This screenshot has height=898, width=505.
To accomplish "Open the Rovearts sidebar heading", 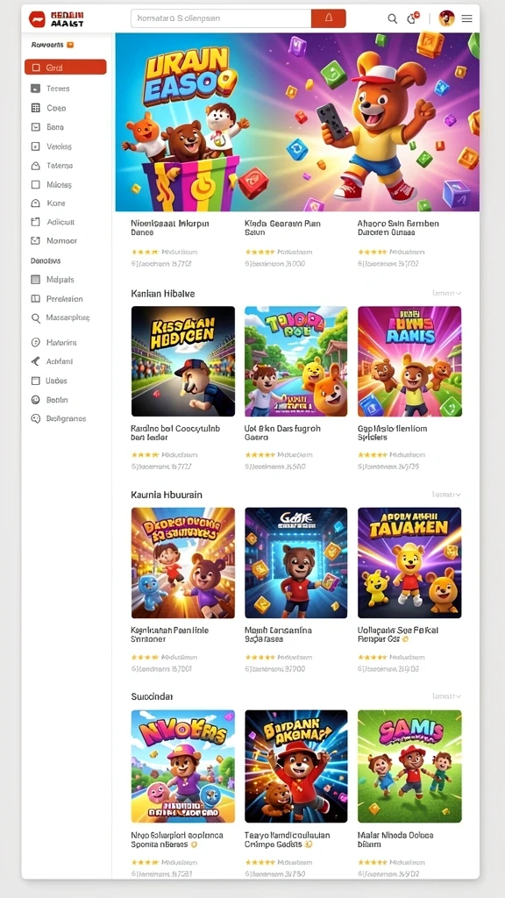I will [47, 44].
